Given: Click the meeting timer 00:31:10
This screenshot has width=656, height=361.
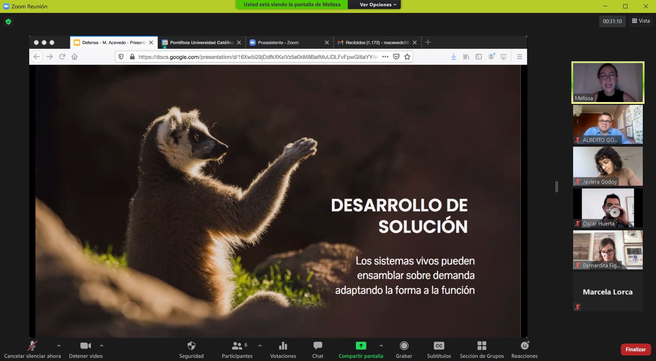Looking at the screenshot, I should click(612, 21).
